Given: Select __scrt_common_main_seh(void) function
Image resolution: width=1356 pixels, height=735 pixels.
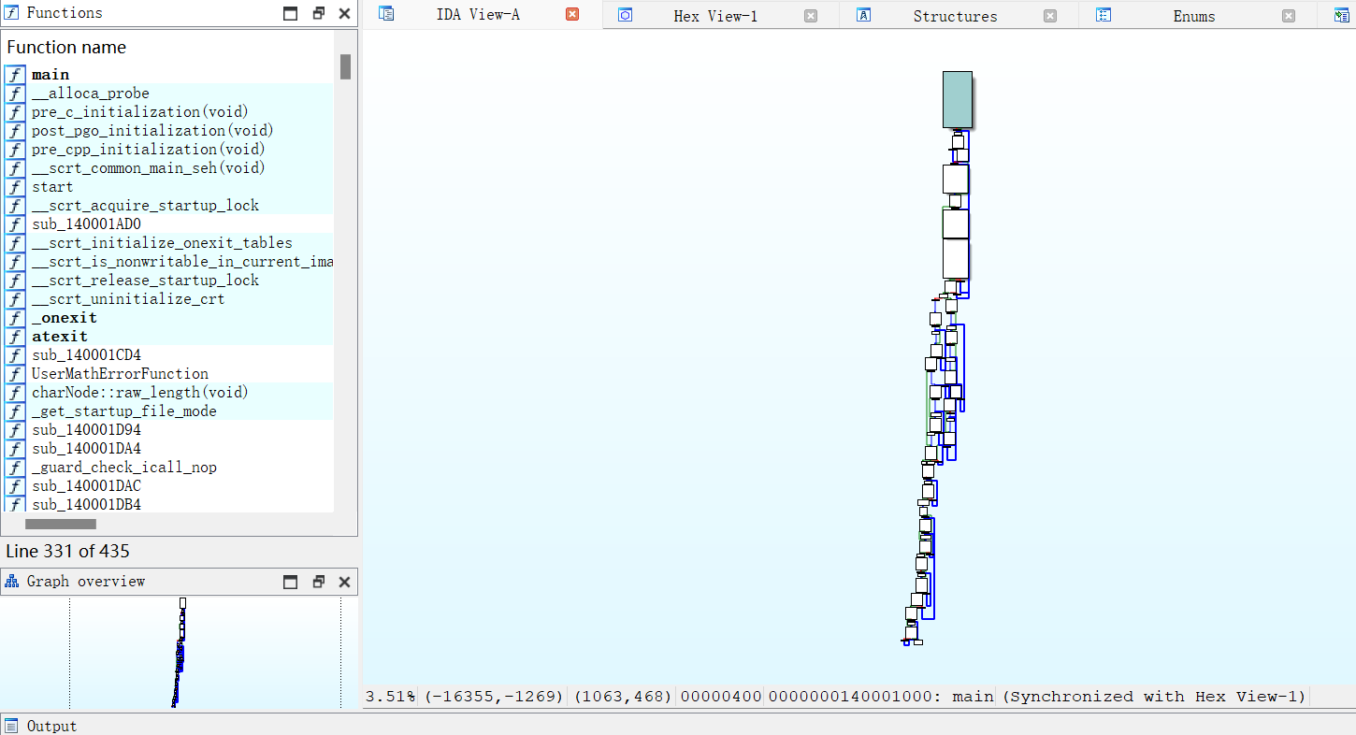Looking at the screenshot, I should [x=168, y=168].
